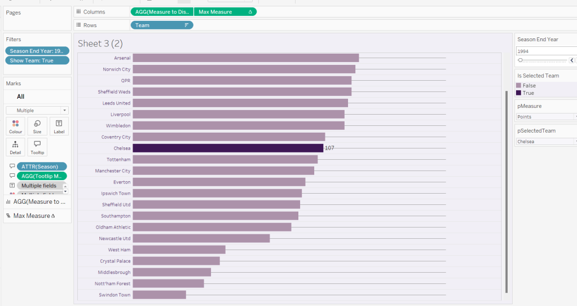Open the Colour marks card button
The image size is (577, 306).
(16, 126)
